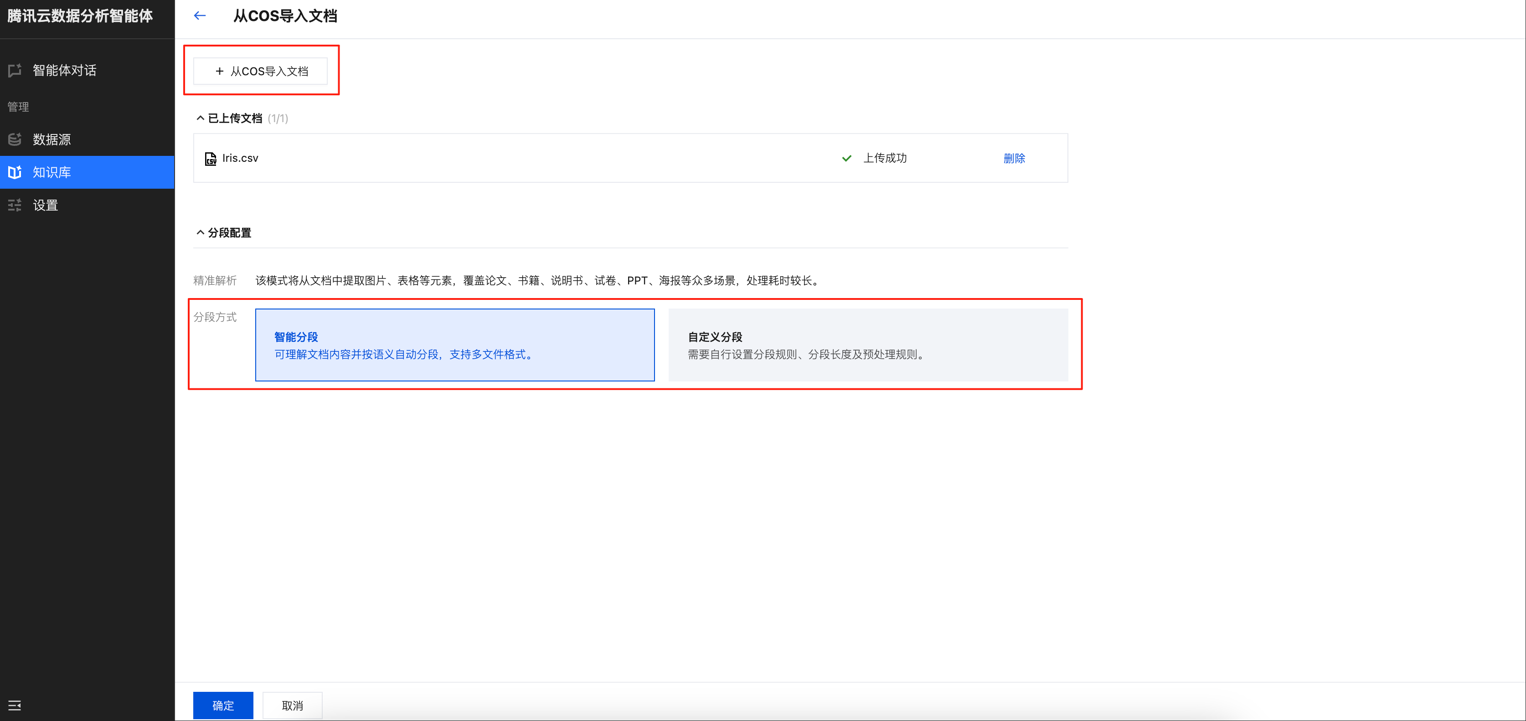Click the 取消 cancel button
This screenshot has width=1526, height=721.
point(293,706)
